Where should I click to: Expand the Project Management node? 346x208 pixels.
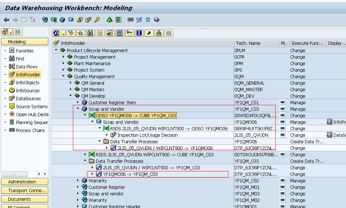point(63,57)
